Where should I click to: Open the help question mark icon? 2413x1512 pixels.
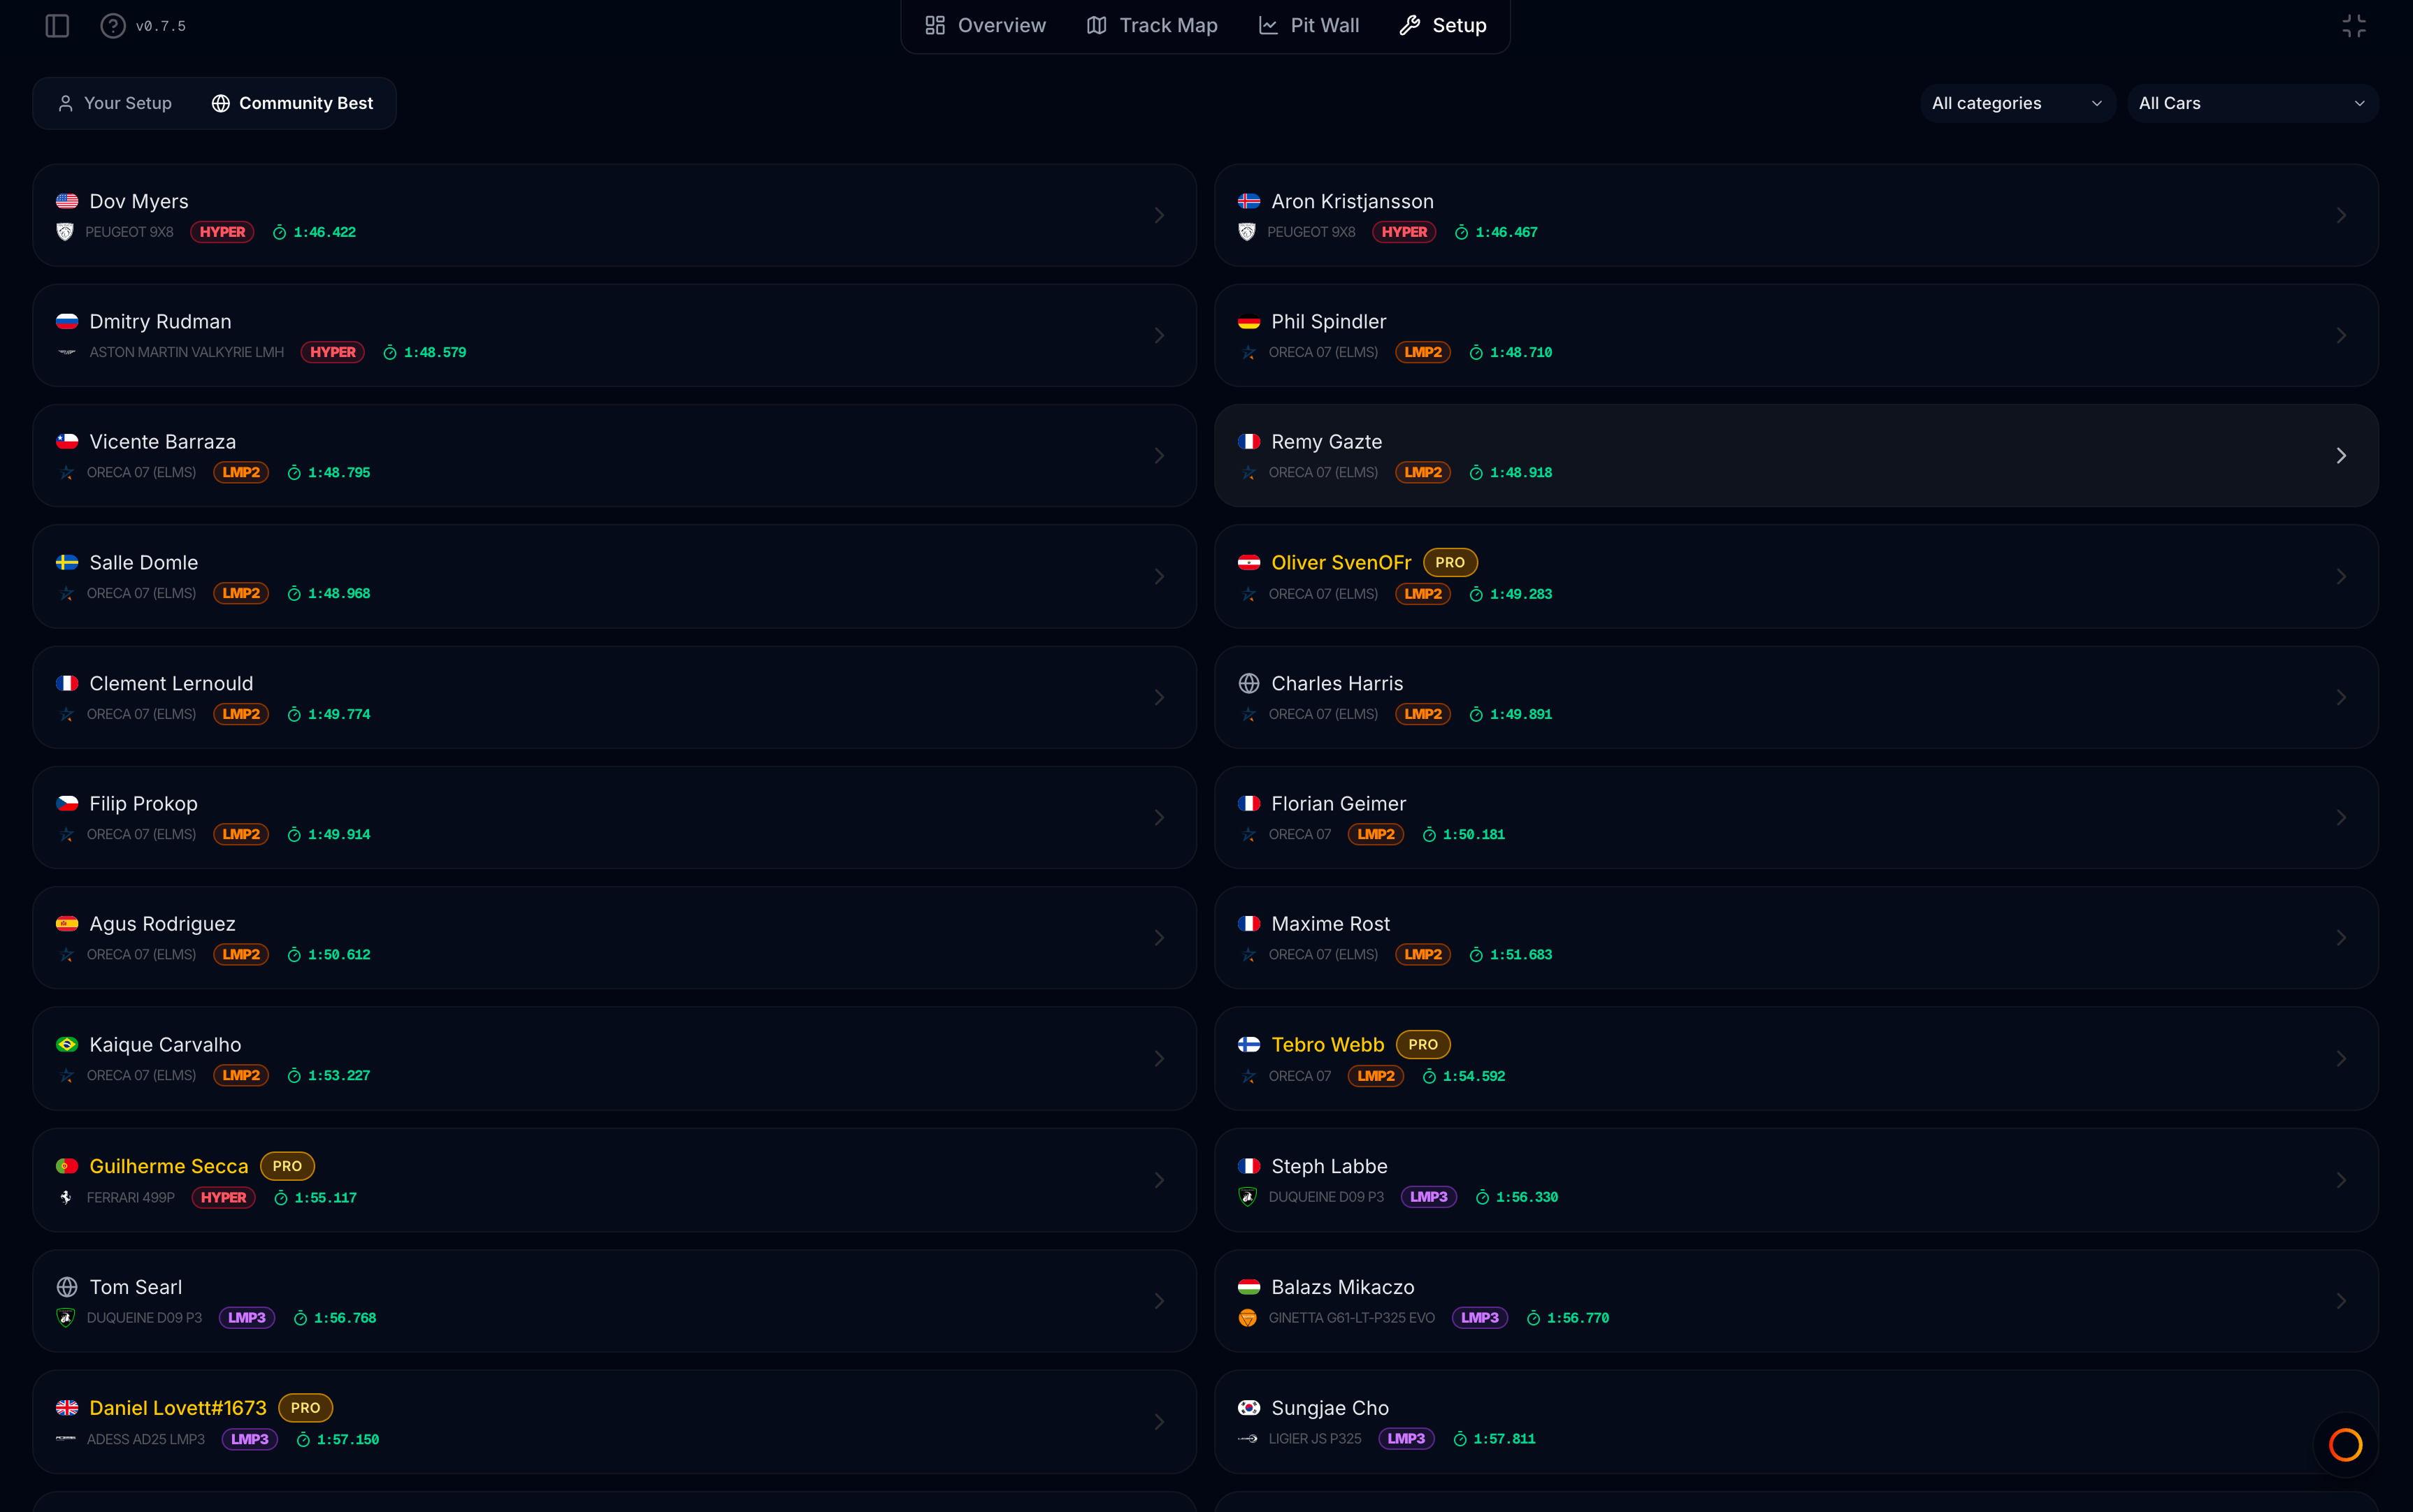(x=113, y=26)
